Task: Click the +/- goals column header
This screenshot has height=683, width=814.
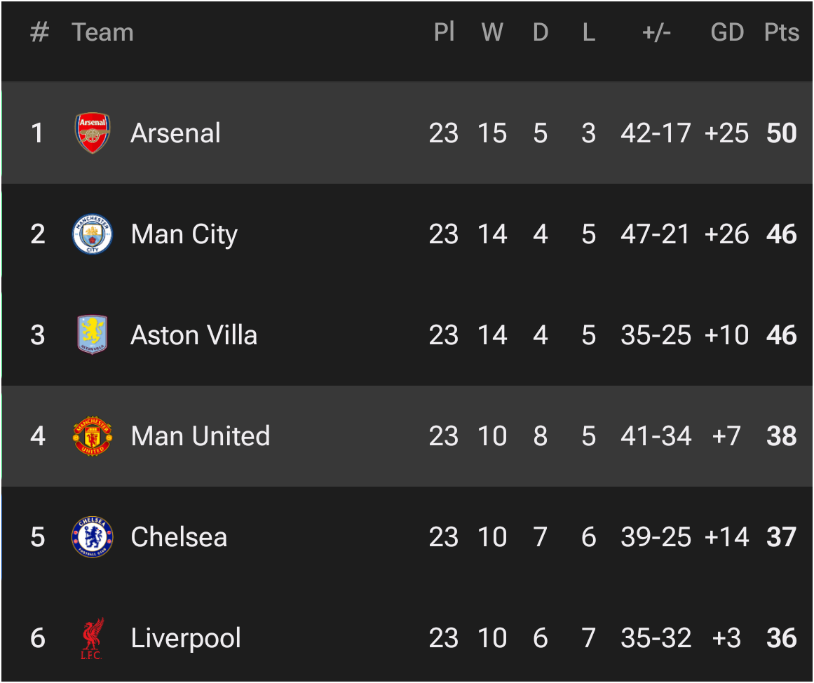Action: 656,32
